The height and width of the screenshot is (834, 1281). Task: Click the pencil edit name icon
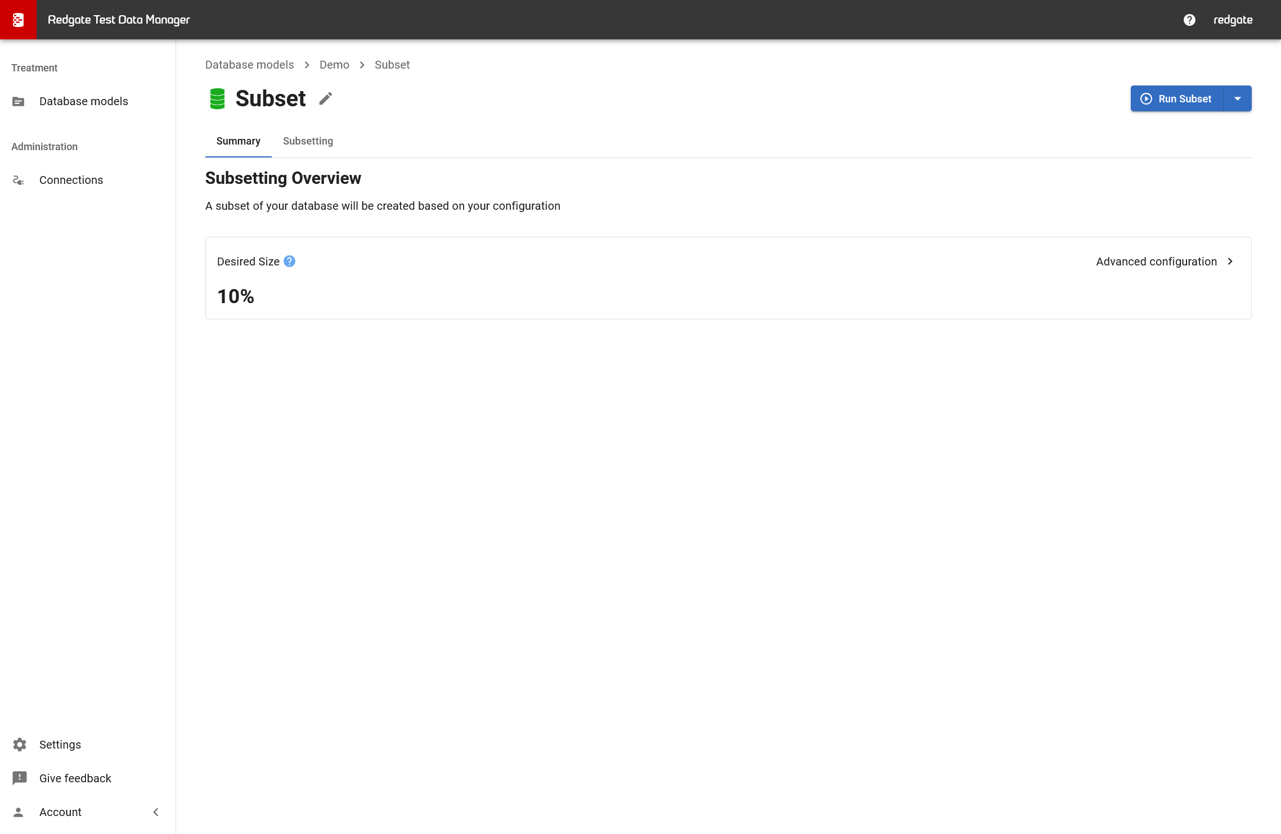325,98
